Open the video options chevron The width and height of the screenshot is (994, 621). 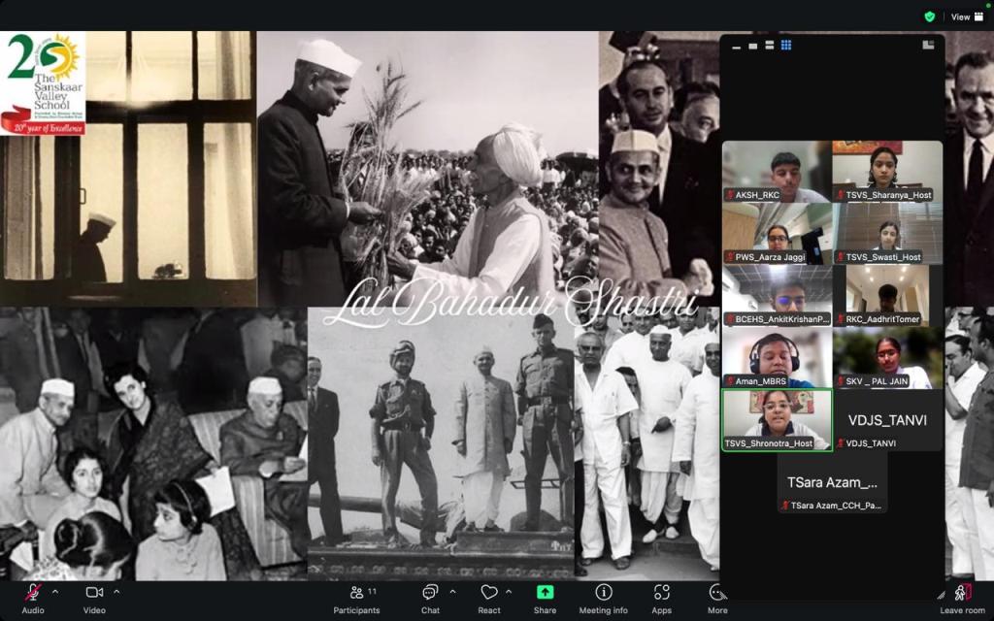click(116, 591)
